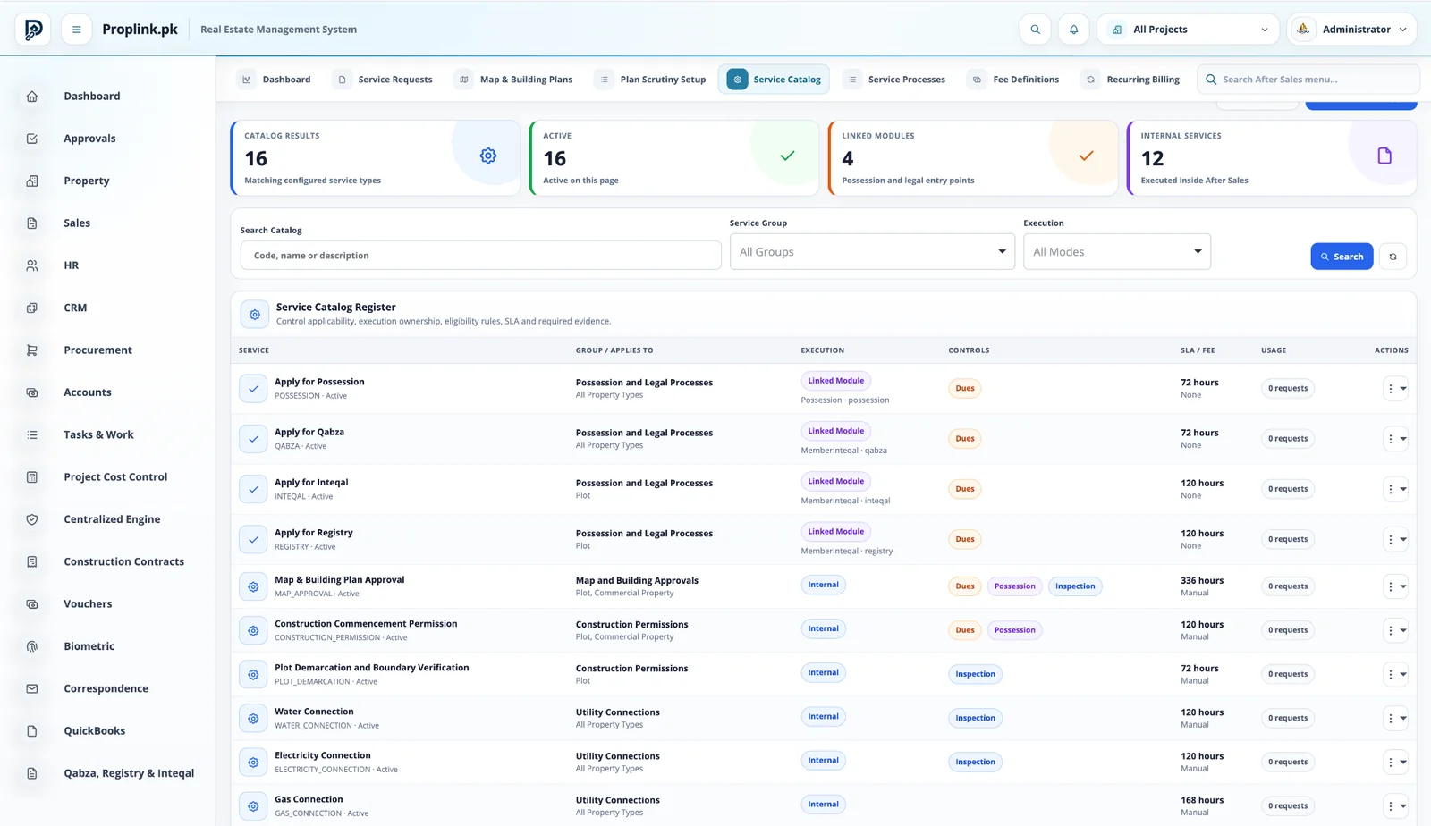
Task: Click the Accounts icon in sidebar
Action: point(32,392)
